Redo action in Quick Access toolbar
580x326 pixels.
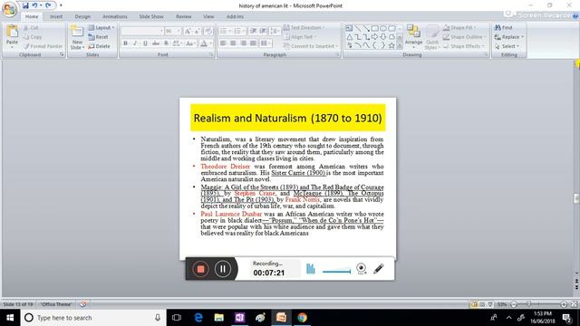tap(48, 5)
